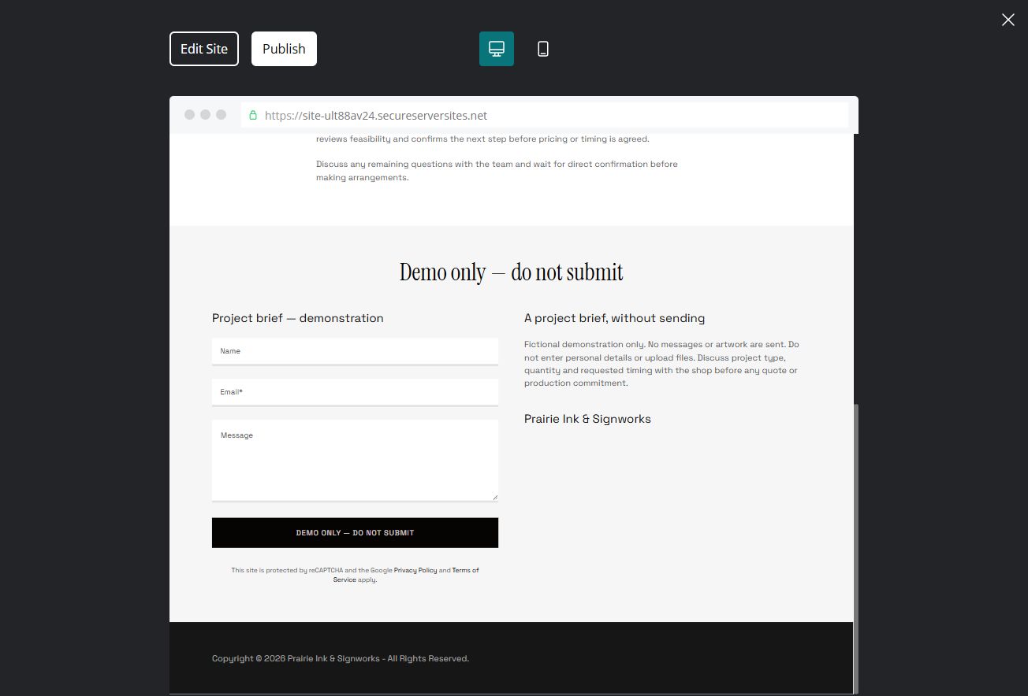
Task: Click the Demo Only — Do Not Submit button
Action: click(355, 533)
